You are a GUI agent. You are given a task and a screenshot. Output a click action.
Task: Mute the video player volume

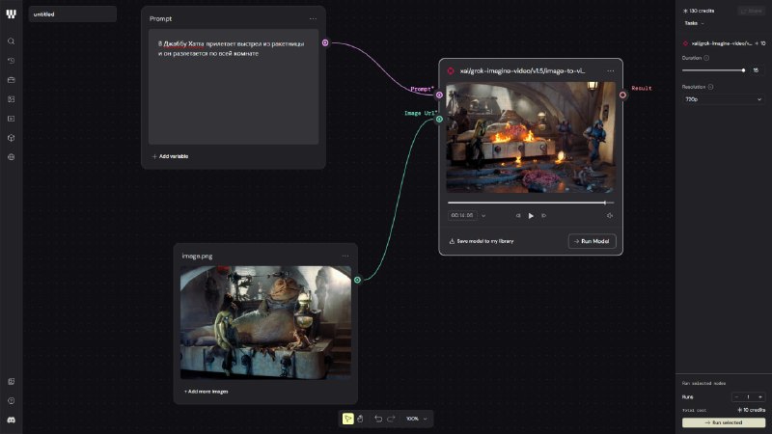[610, 215]
